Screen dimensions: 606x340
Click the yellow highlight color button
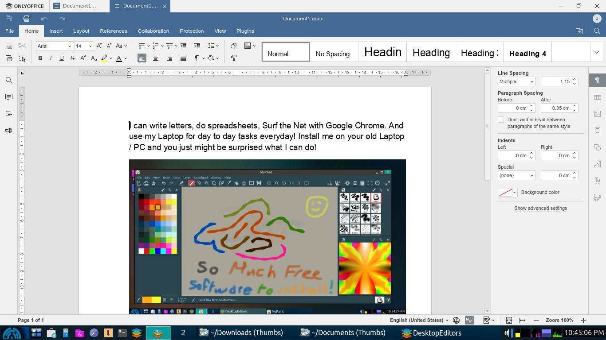point(105,58)
